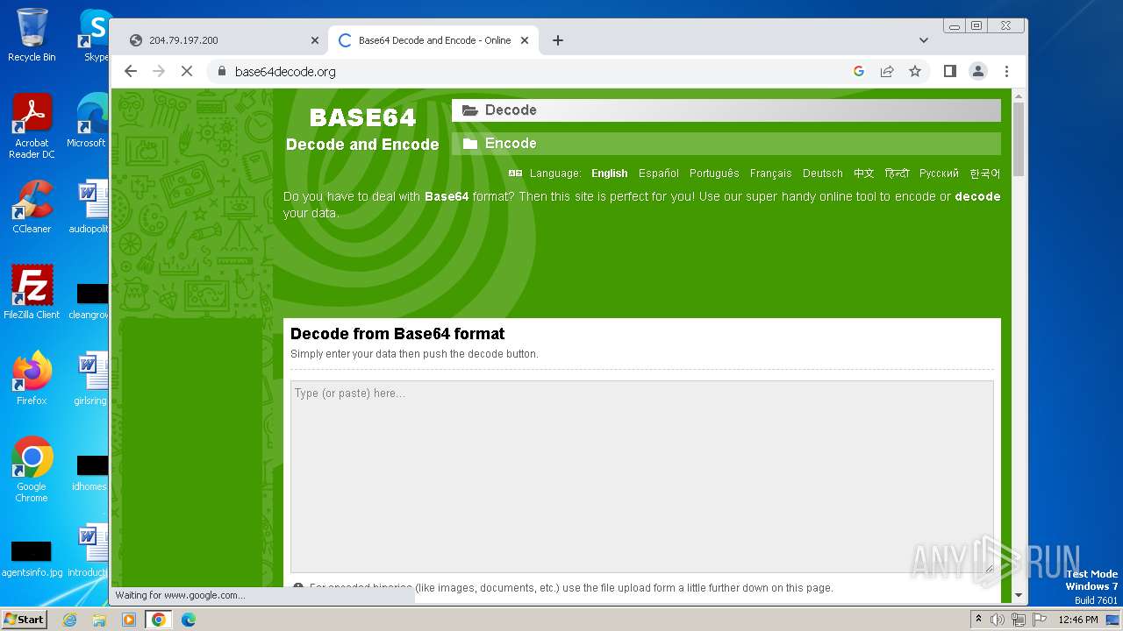
Task: Open the Windows Start menu
Action: pyautogui.click(x=24, y=619)
